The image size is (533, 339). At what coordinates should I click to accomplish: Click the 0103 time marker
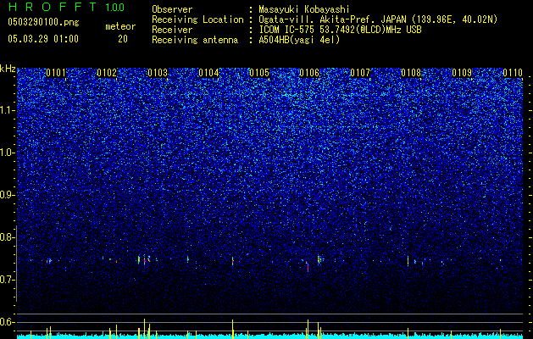pyautogui.click(x=158, y=73)
